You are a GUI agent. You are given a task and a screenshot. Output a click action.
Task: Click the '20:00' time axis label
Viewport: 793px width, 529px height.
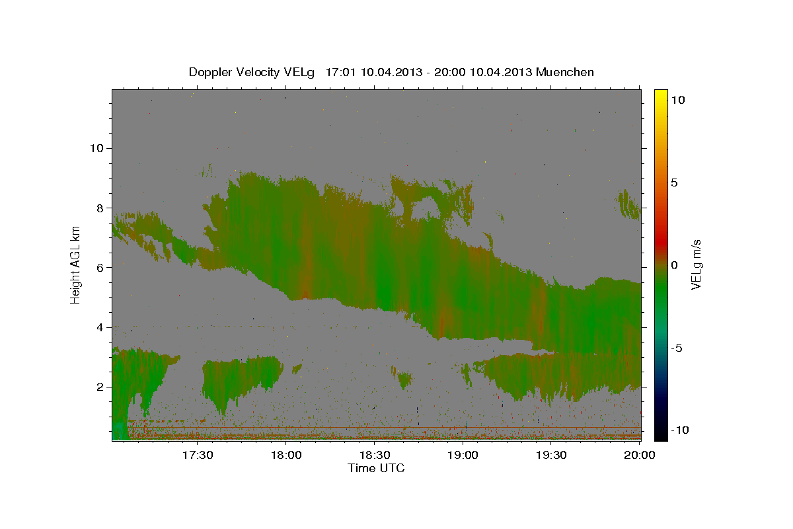640,455
